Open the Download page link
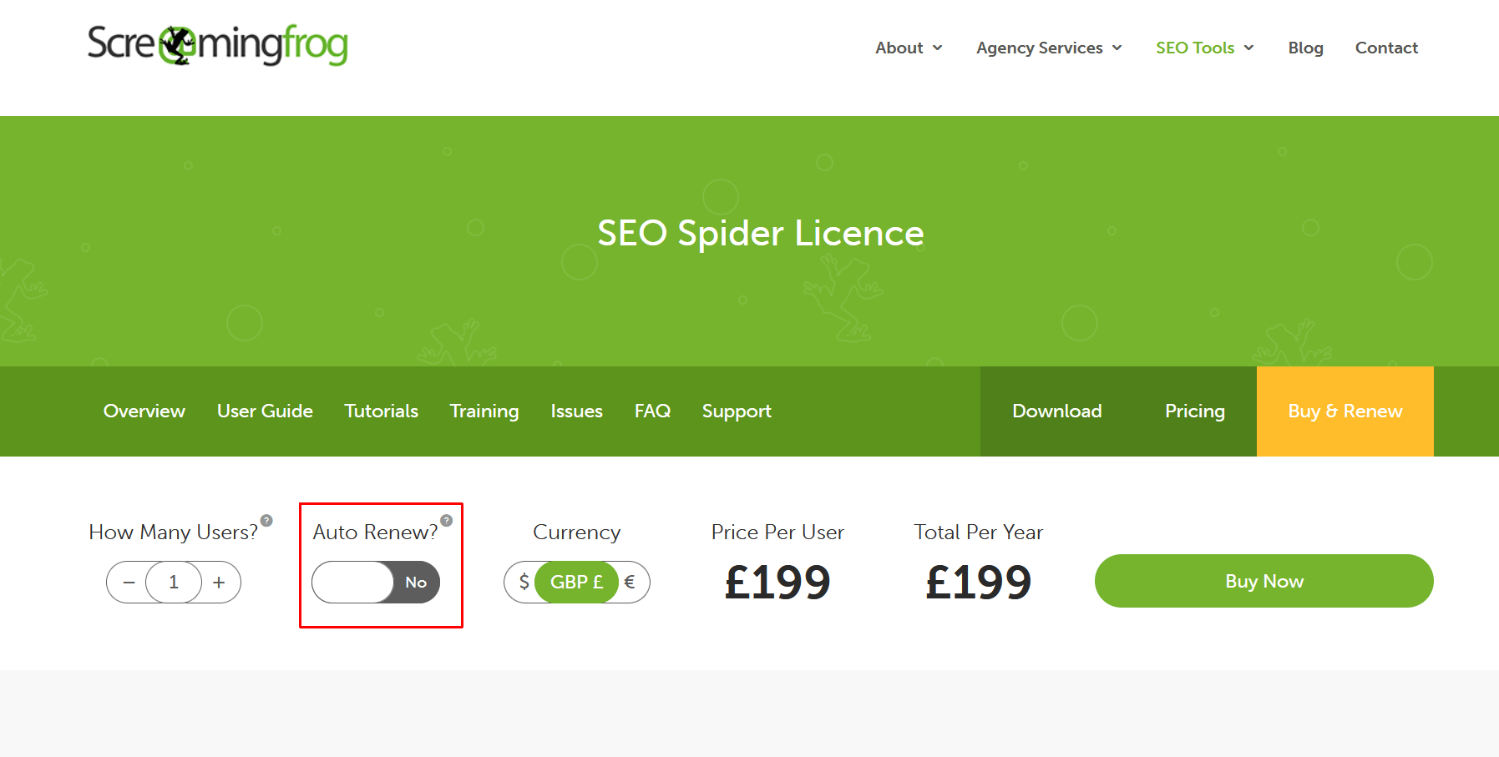 pos(1056,411)
